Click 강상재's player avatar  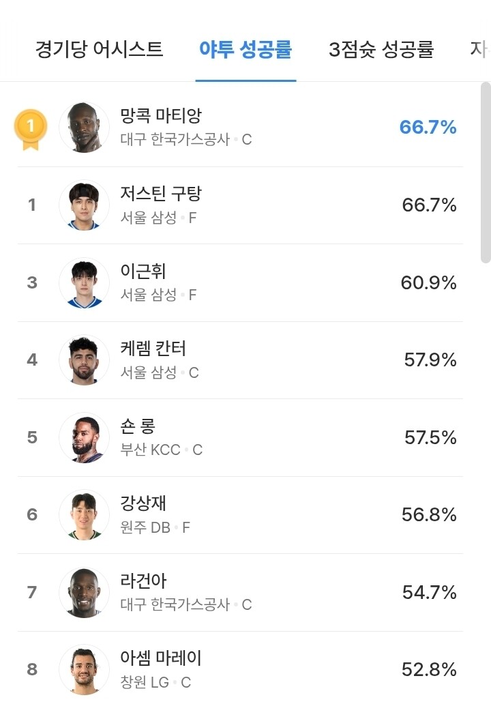click(x=84, y=514)
